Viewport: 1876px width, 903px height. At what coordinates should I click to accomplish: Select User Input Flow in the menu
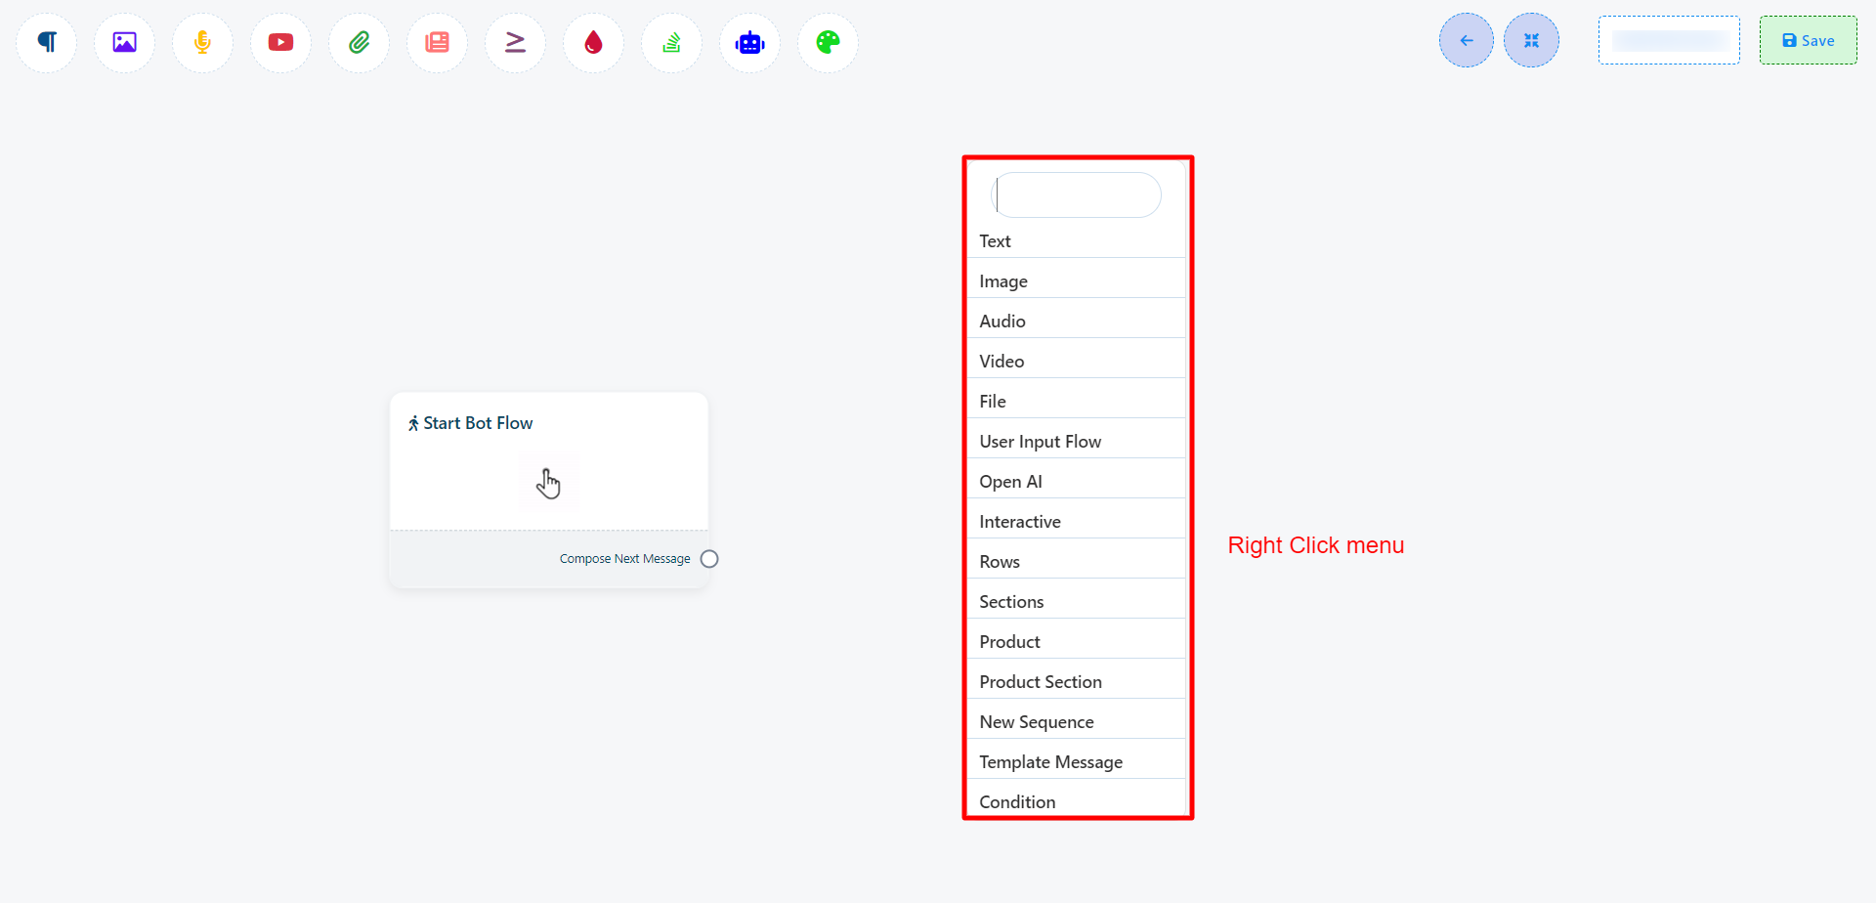click(x=1040, y=442)
